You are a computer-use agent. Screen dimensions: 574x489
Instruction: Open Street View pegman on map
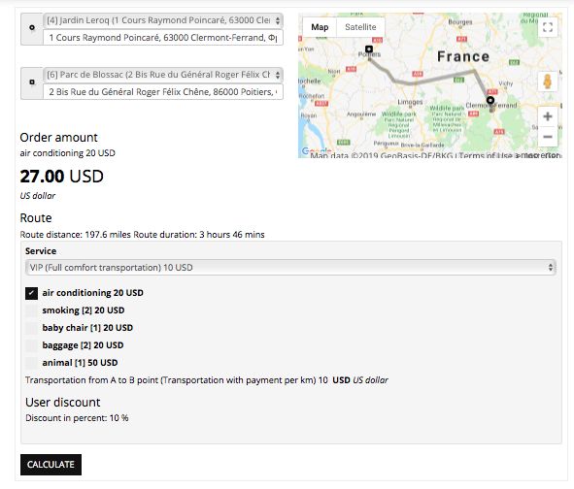click(547, 81)
